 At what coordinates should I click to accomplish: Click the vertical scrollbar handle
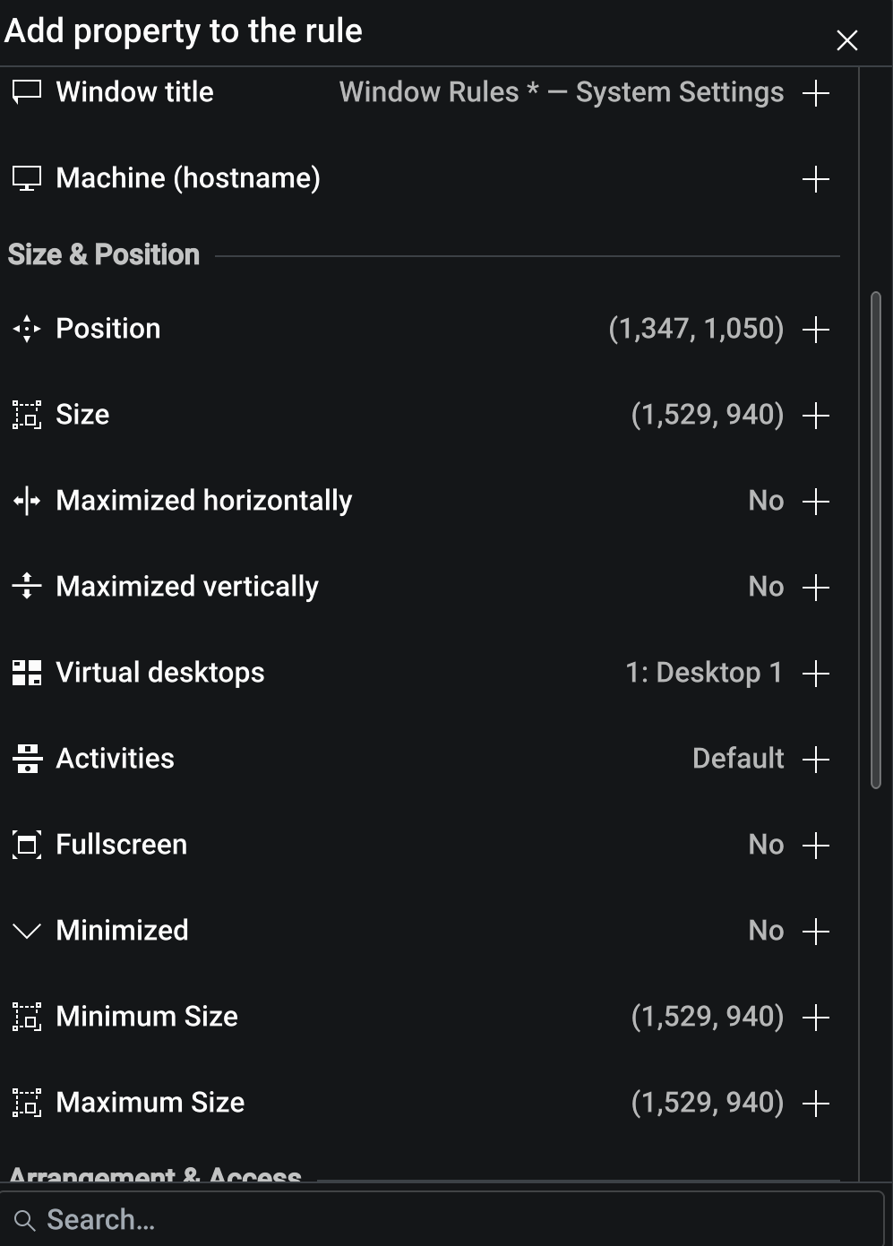pos(876,539)
